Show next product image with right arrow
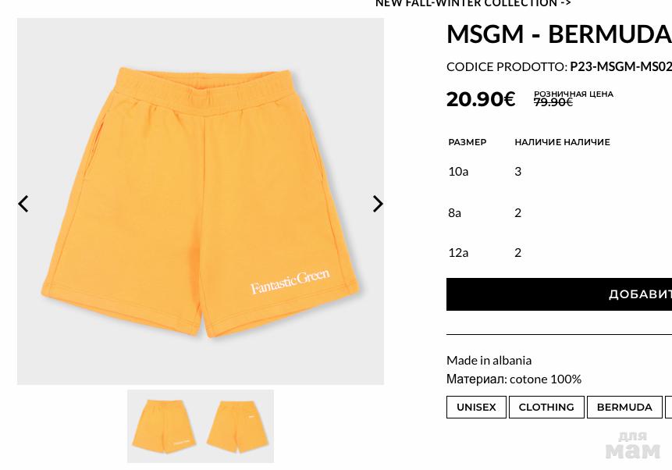This screenshot has width=672, height=470. (x=378, y=204)
